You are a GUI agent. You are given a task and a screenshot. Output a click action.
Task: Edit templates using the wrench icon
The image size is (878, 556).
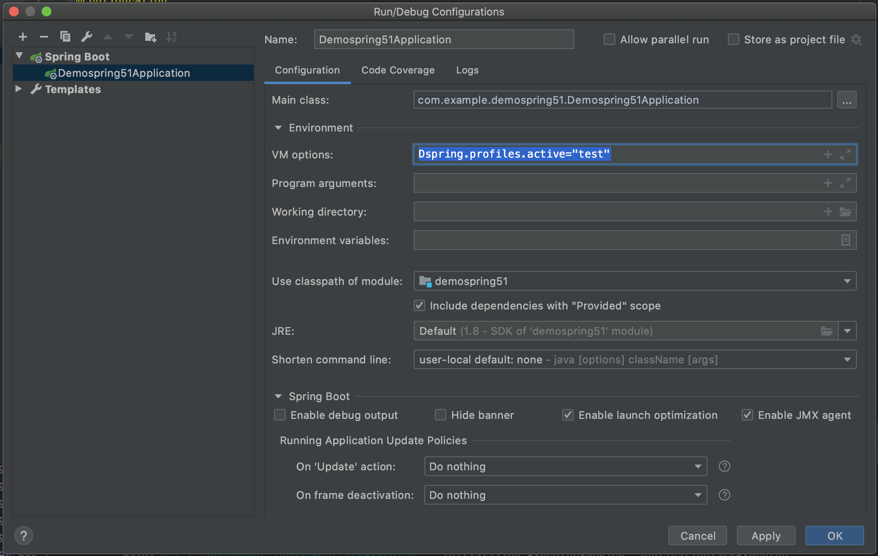(86, 37)
